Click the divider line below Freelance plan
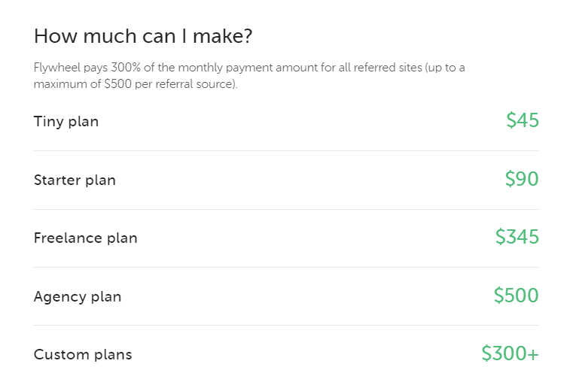 pos(286,268)
